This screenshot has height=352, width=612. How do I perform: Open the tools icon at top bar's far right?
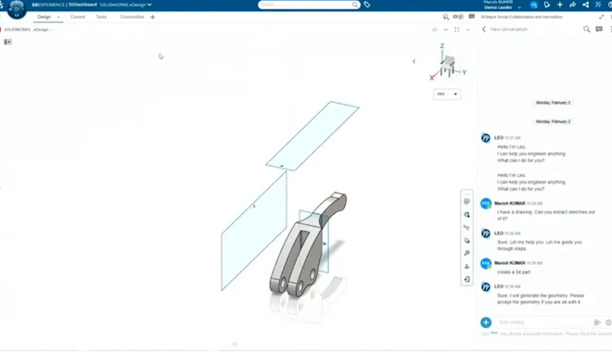tap(598, 5)
